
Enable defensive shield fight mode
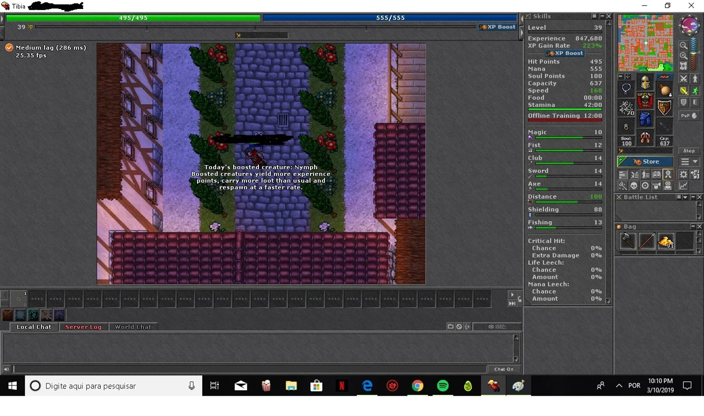point(684,102)
